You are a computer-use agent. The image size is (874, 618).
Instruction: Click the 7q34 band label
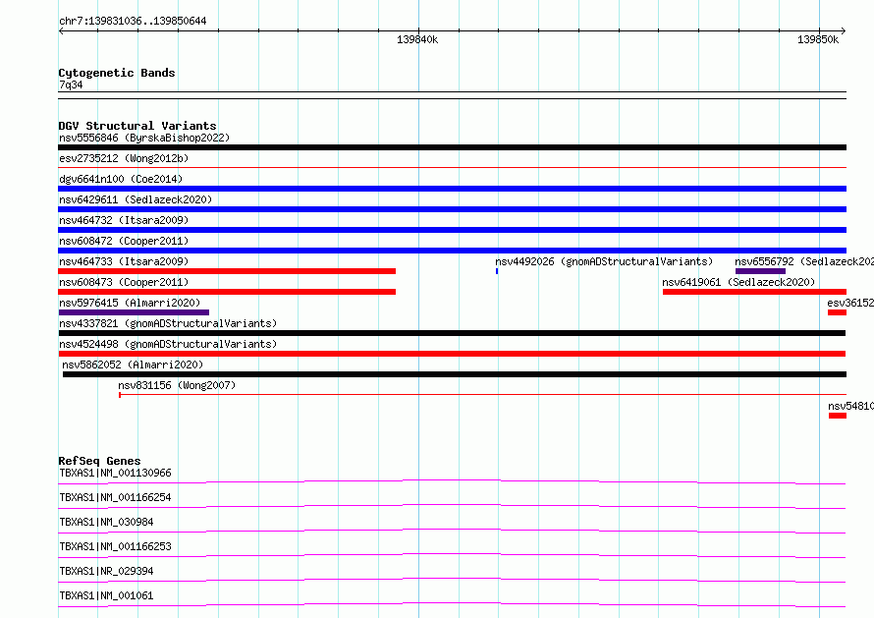[x=71, y=84]
